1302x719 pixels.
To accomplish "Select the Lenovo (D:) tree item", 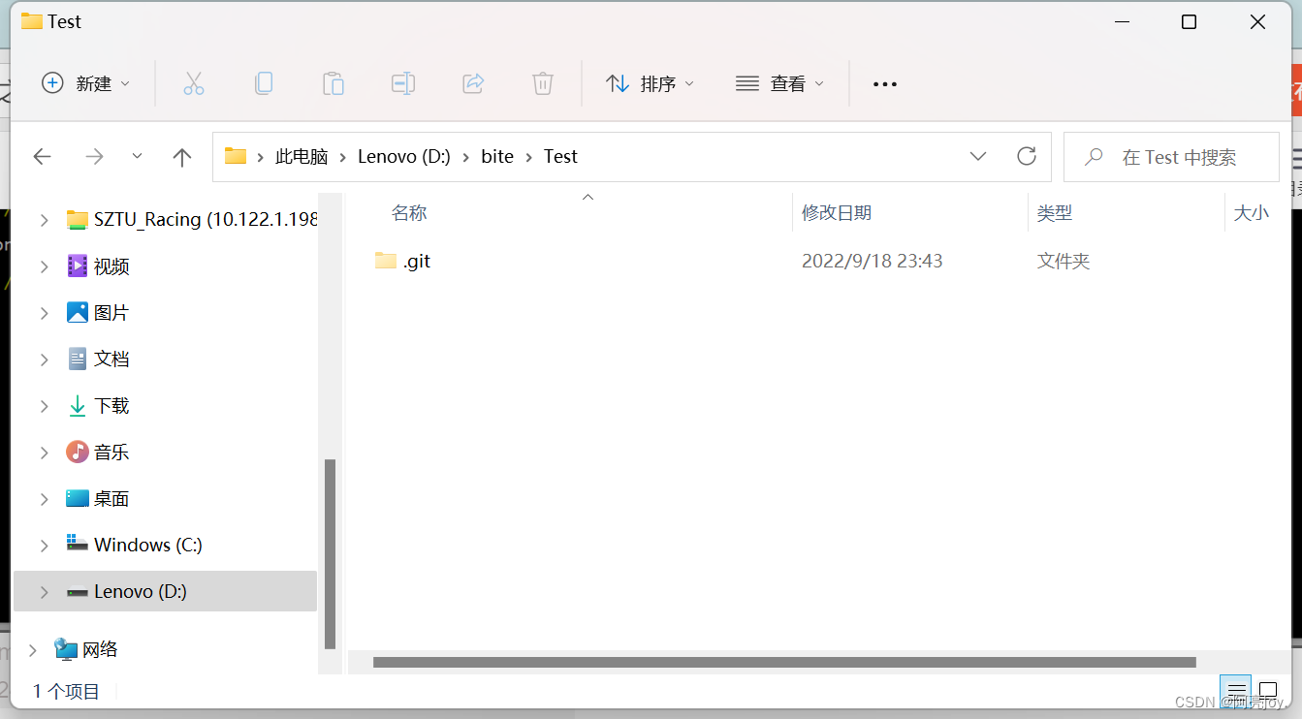I will [165, 591].
